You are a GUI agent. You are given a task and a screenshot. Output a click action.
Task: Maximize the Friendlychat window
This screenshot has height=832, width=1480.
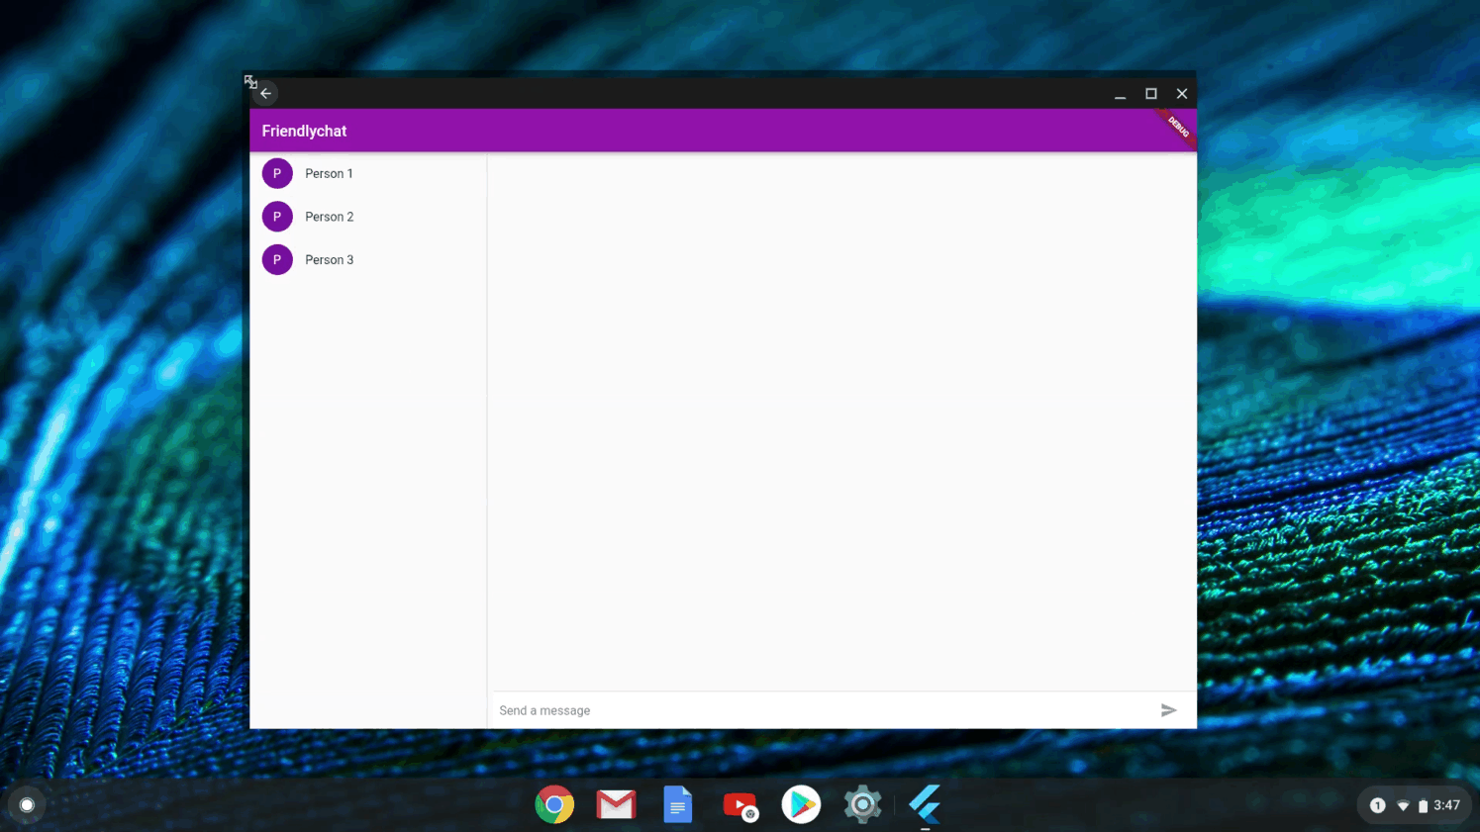point(1150,94)
